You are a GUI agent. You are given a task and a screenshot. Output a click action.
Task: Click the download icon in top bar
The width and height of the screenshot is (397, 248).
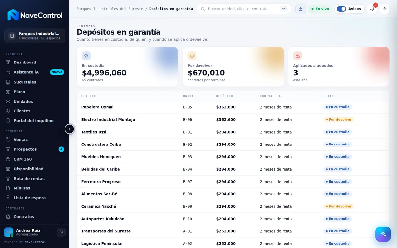(300, 9)
